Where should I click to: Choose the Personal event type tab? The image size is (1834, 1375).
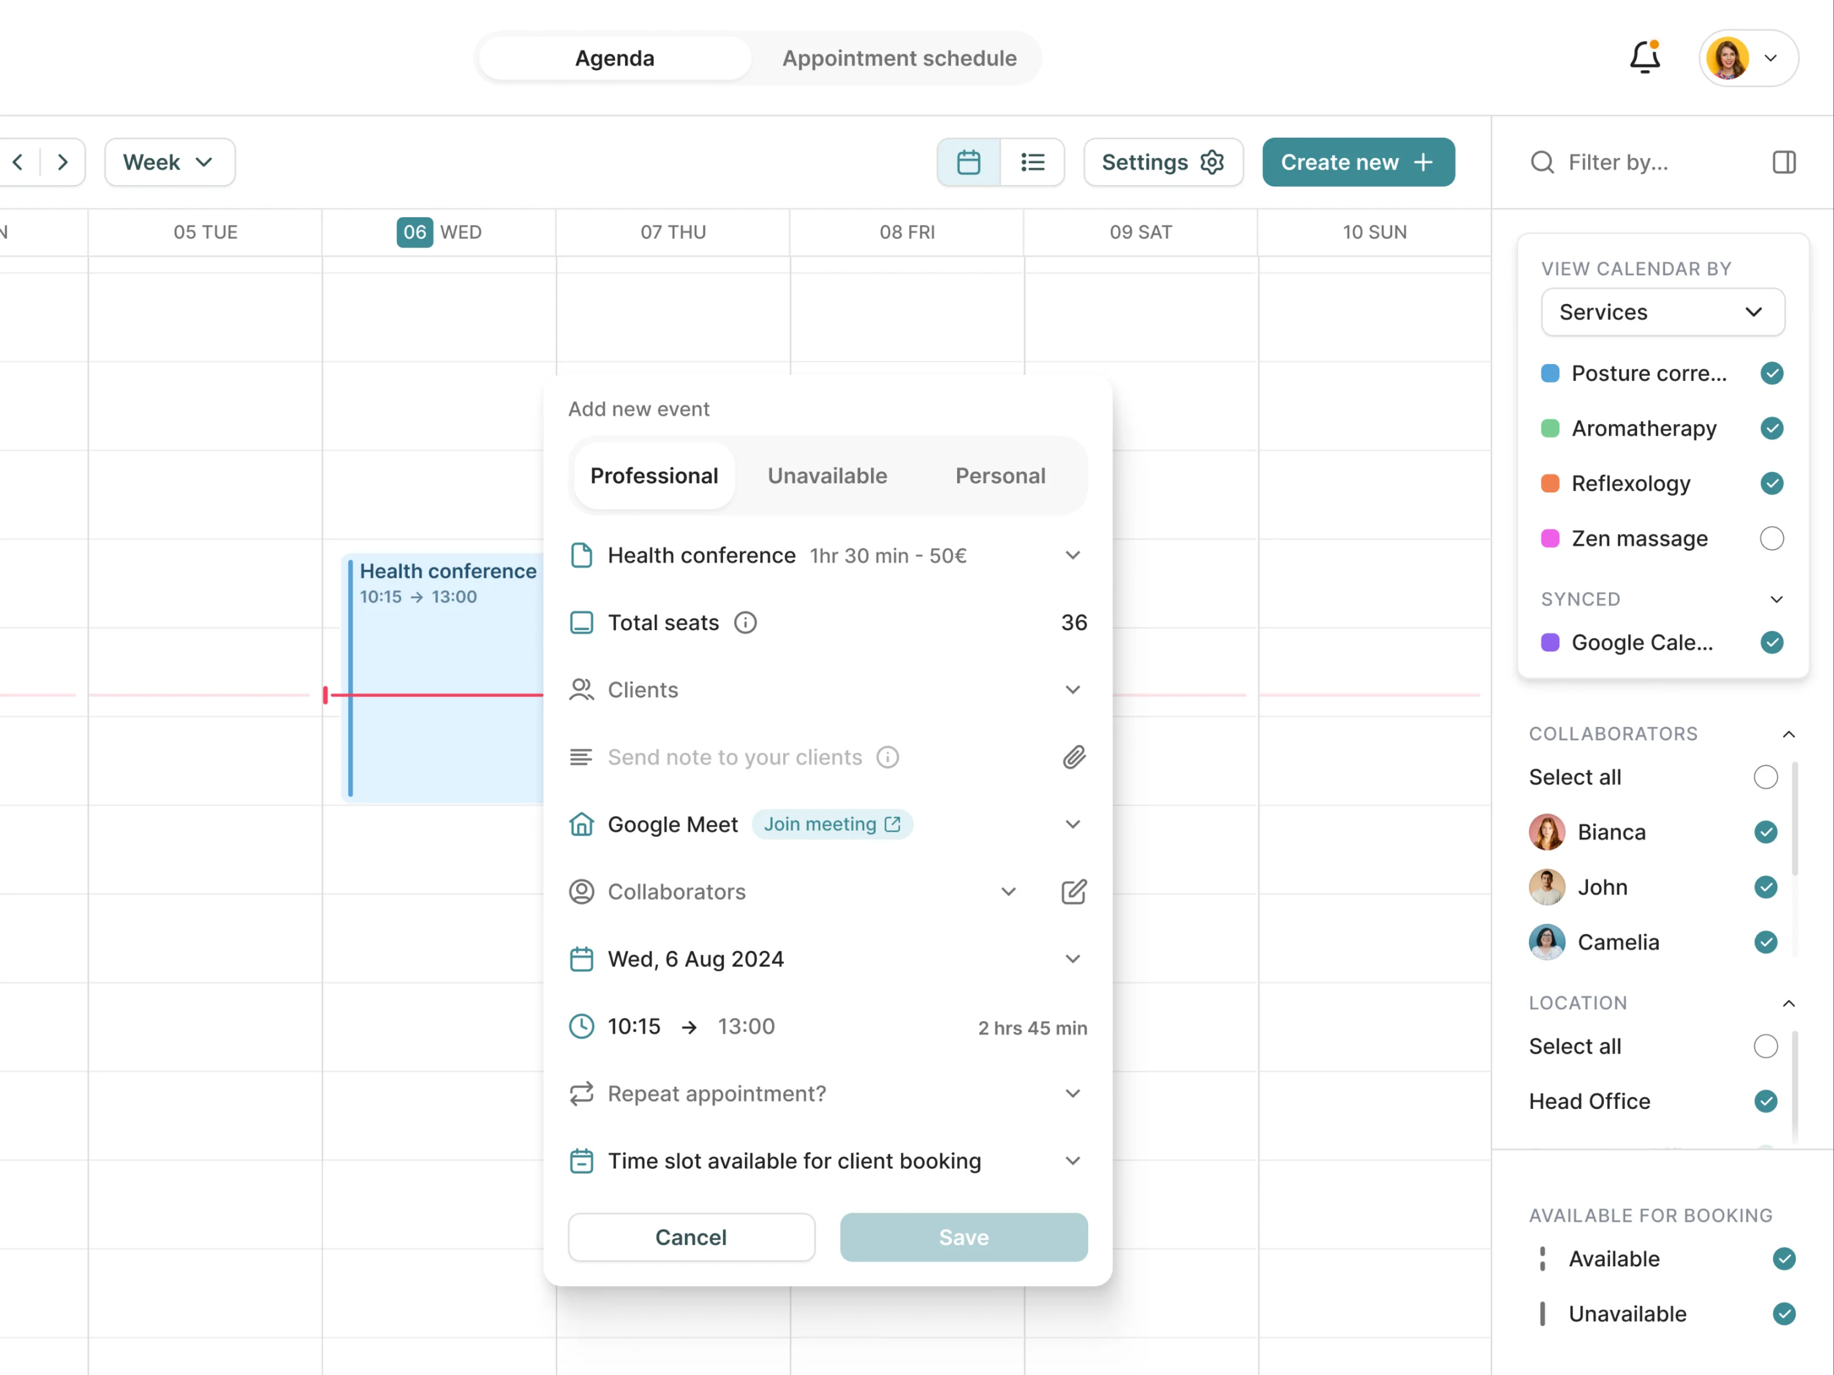[x=1000, y=476]
